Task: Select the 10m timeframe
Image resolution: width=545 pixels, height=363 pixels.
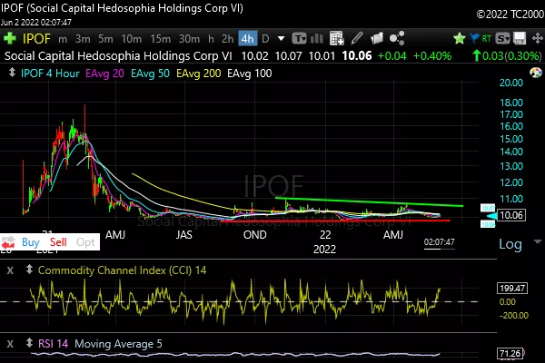Action: pyautogui.click(x=131, y=39)
